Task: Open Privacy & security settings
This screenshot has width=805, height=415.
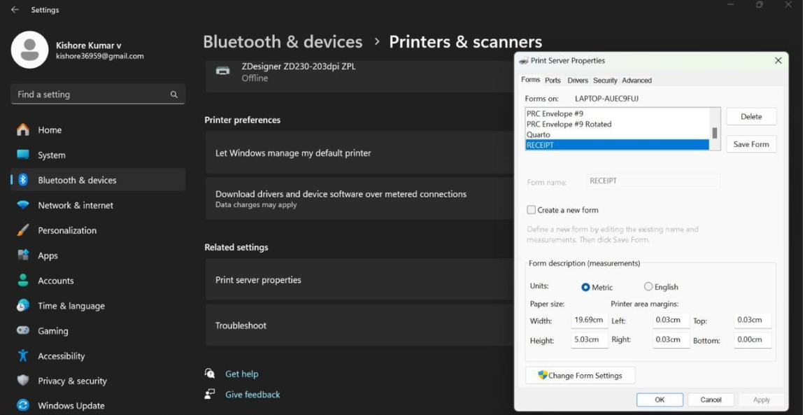Action: click(97, 381)
